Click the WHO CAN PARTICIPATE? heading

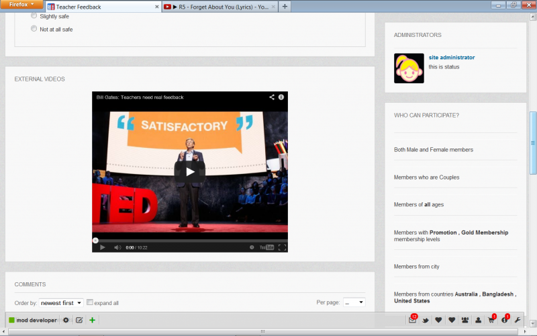(426, 116)
